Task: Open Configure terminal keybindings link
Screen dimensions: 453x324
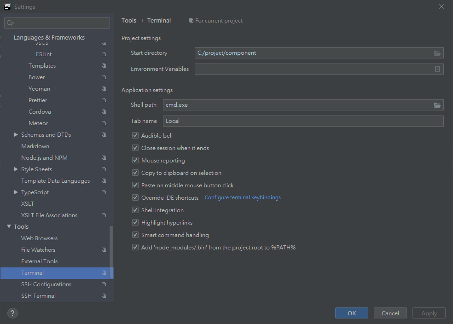Action: click(243, 197)
